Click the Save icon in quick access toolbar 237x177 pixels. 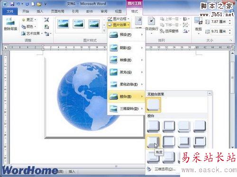click(12, 4)
